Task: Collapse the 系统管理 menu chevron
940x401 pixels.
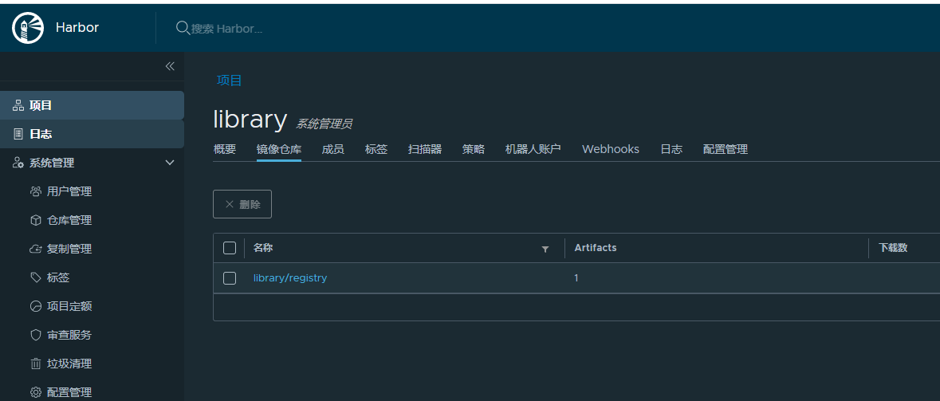Action: pyautogui.click(x=170, y=163)
